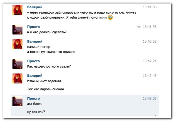Click Валерий's avatar next to "напиши номер"

(x=18, y=44)
